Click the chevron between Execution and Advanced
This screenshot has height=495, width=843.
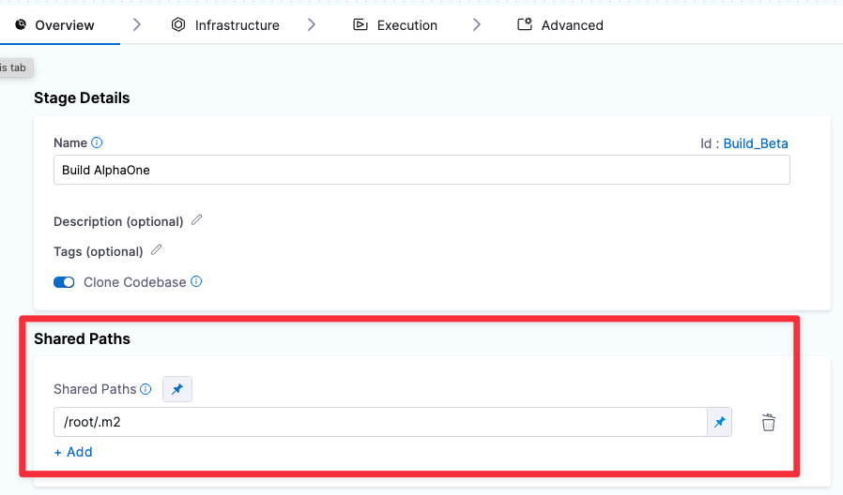[477, 25]
